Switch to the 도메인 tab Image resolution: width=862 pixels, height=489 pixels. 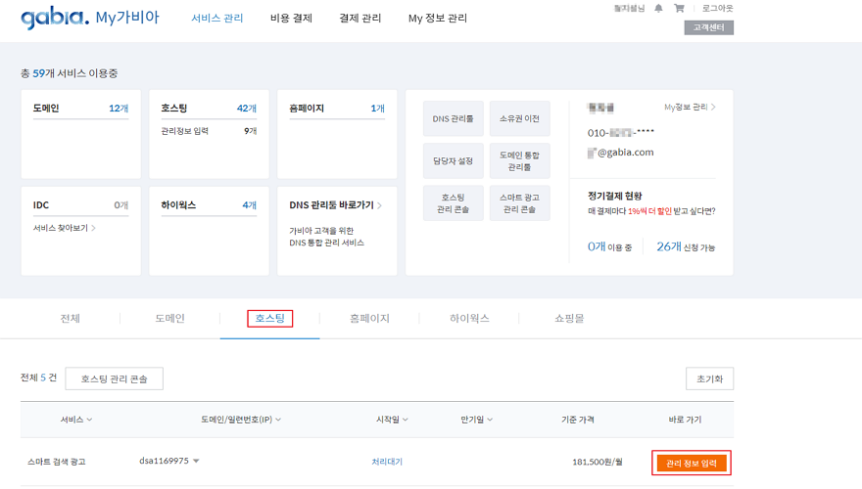point(169,318)
